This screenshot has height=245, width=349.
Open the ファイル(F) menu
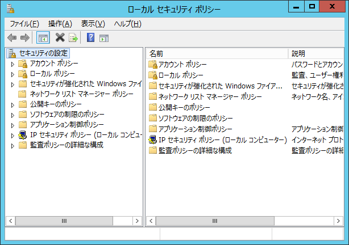[x=24, y=24]
